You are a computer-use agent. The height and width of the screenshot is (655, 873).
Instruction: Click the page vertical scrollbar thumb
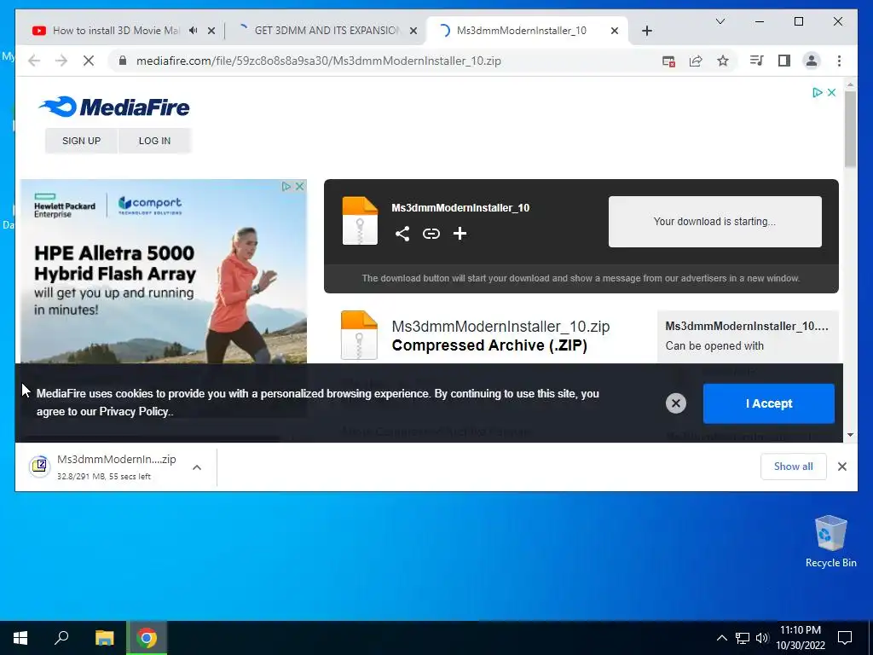point(850,130)
